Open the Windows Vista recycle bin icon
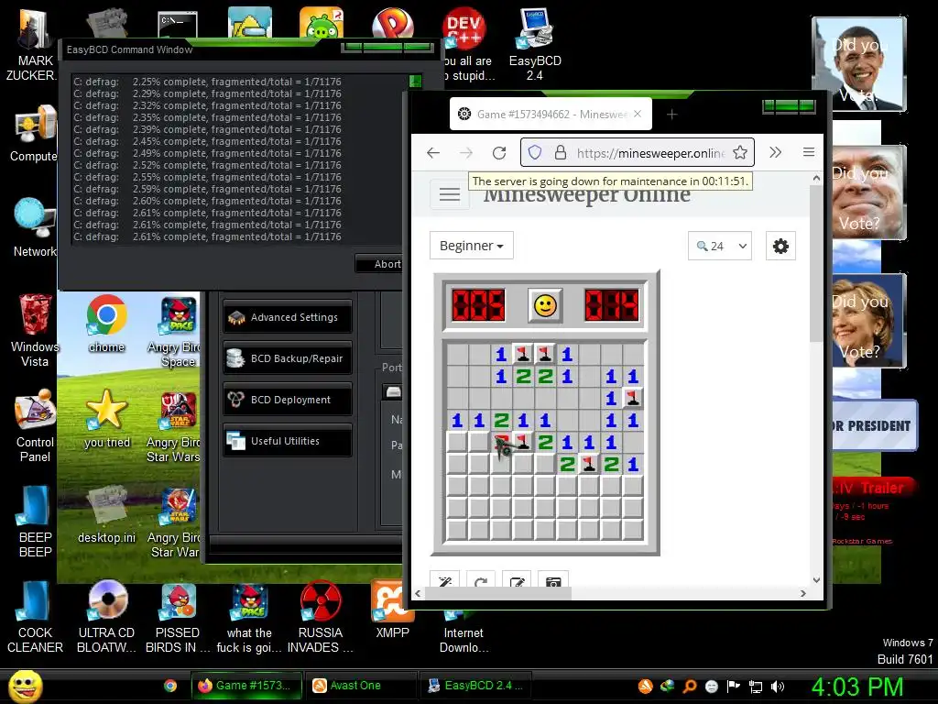938x704 pixels. click(35, 330)
